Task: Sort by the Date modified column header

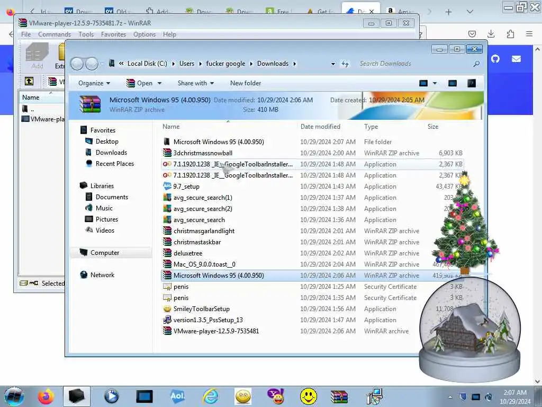Action: pyautogui.click(x=320, y=127)
